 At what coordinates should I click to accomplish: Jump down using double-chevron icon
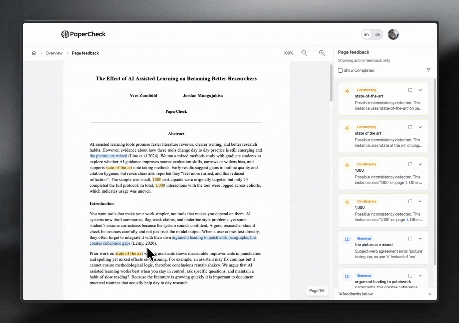tap(430, 294)
